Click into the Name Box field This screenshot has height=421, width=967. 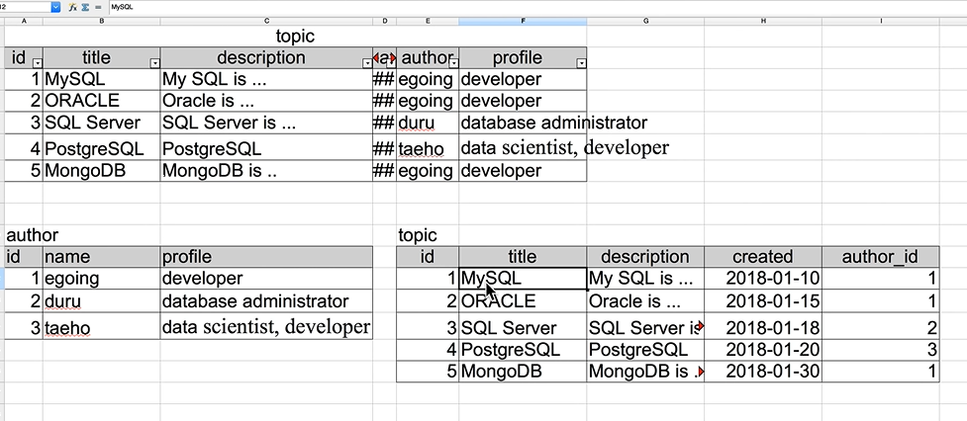click(26, 7)
